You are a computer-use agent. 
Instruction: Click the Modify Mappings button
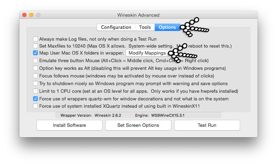point(147,53)
